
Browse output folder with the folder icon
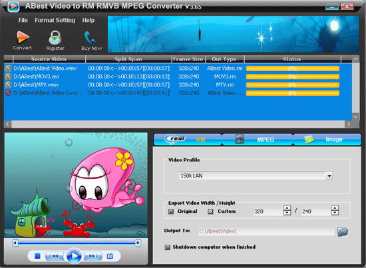[x=343, y=231]
